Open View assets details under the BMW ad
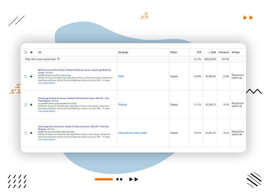 point(46,83)
